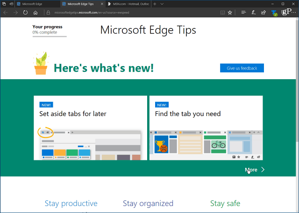The image size is (299, 213).
Task: Click the vertical page scrollbar
Action: (x=297, y=80)
